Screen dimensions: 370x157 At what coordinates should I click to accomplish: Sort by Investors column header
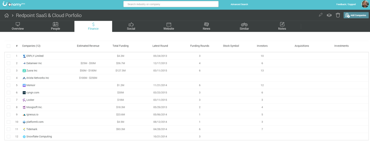[x=262, y=46]
